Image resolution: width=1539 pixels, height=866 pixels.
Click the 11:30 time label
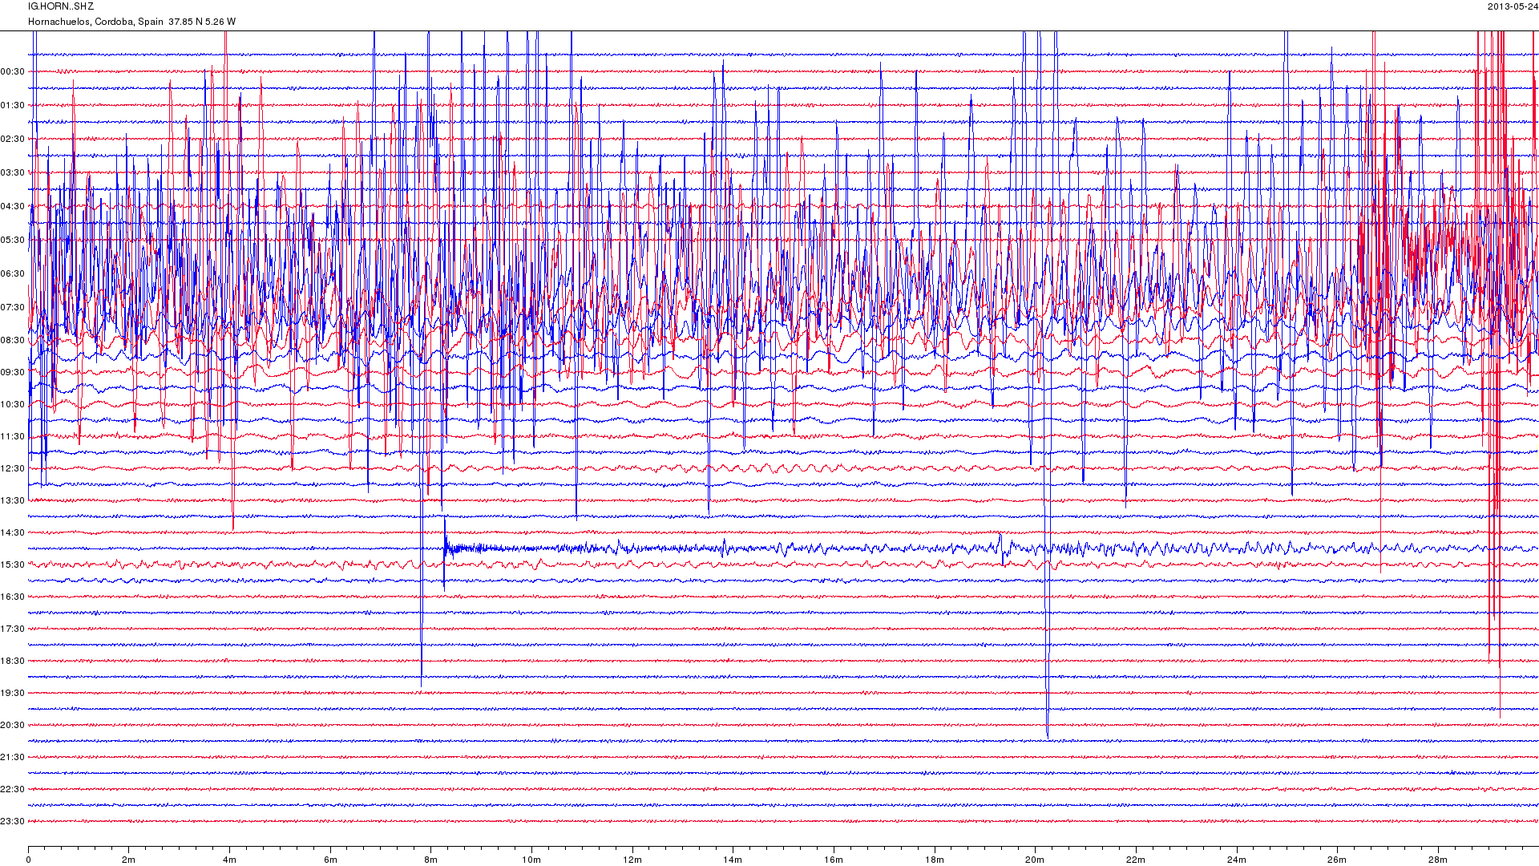pos(13,437)
